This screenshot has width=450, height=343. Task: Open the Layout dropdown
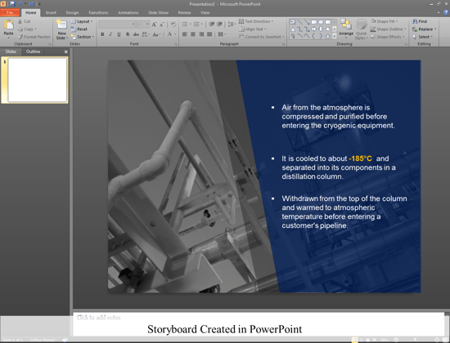pyautogui.click(x=82, y=21)
